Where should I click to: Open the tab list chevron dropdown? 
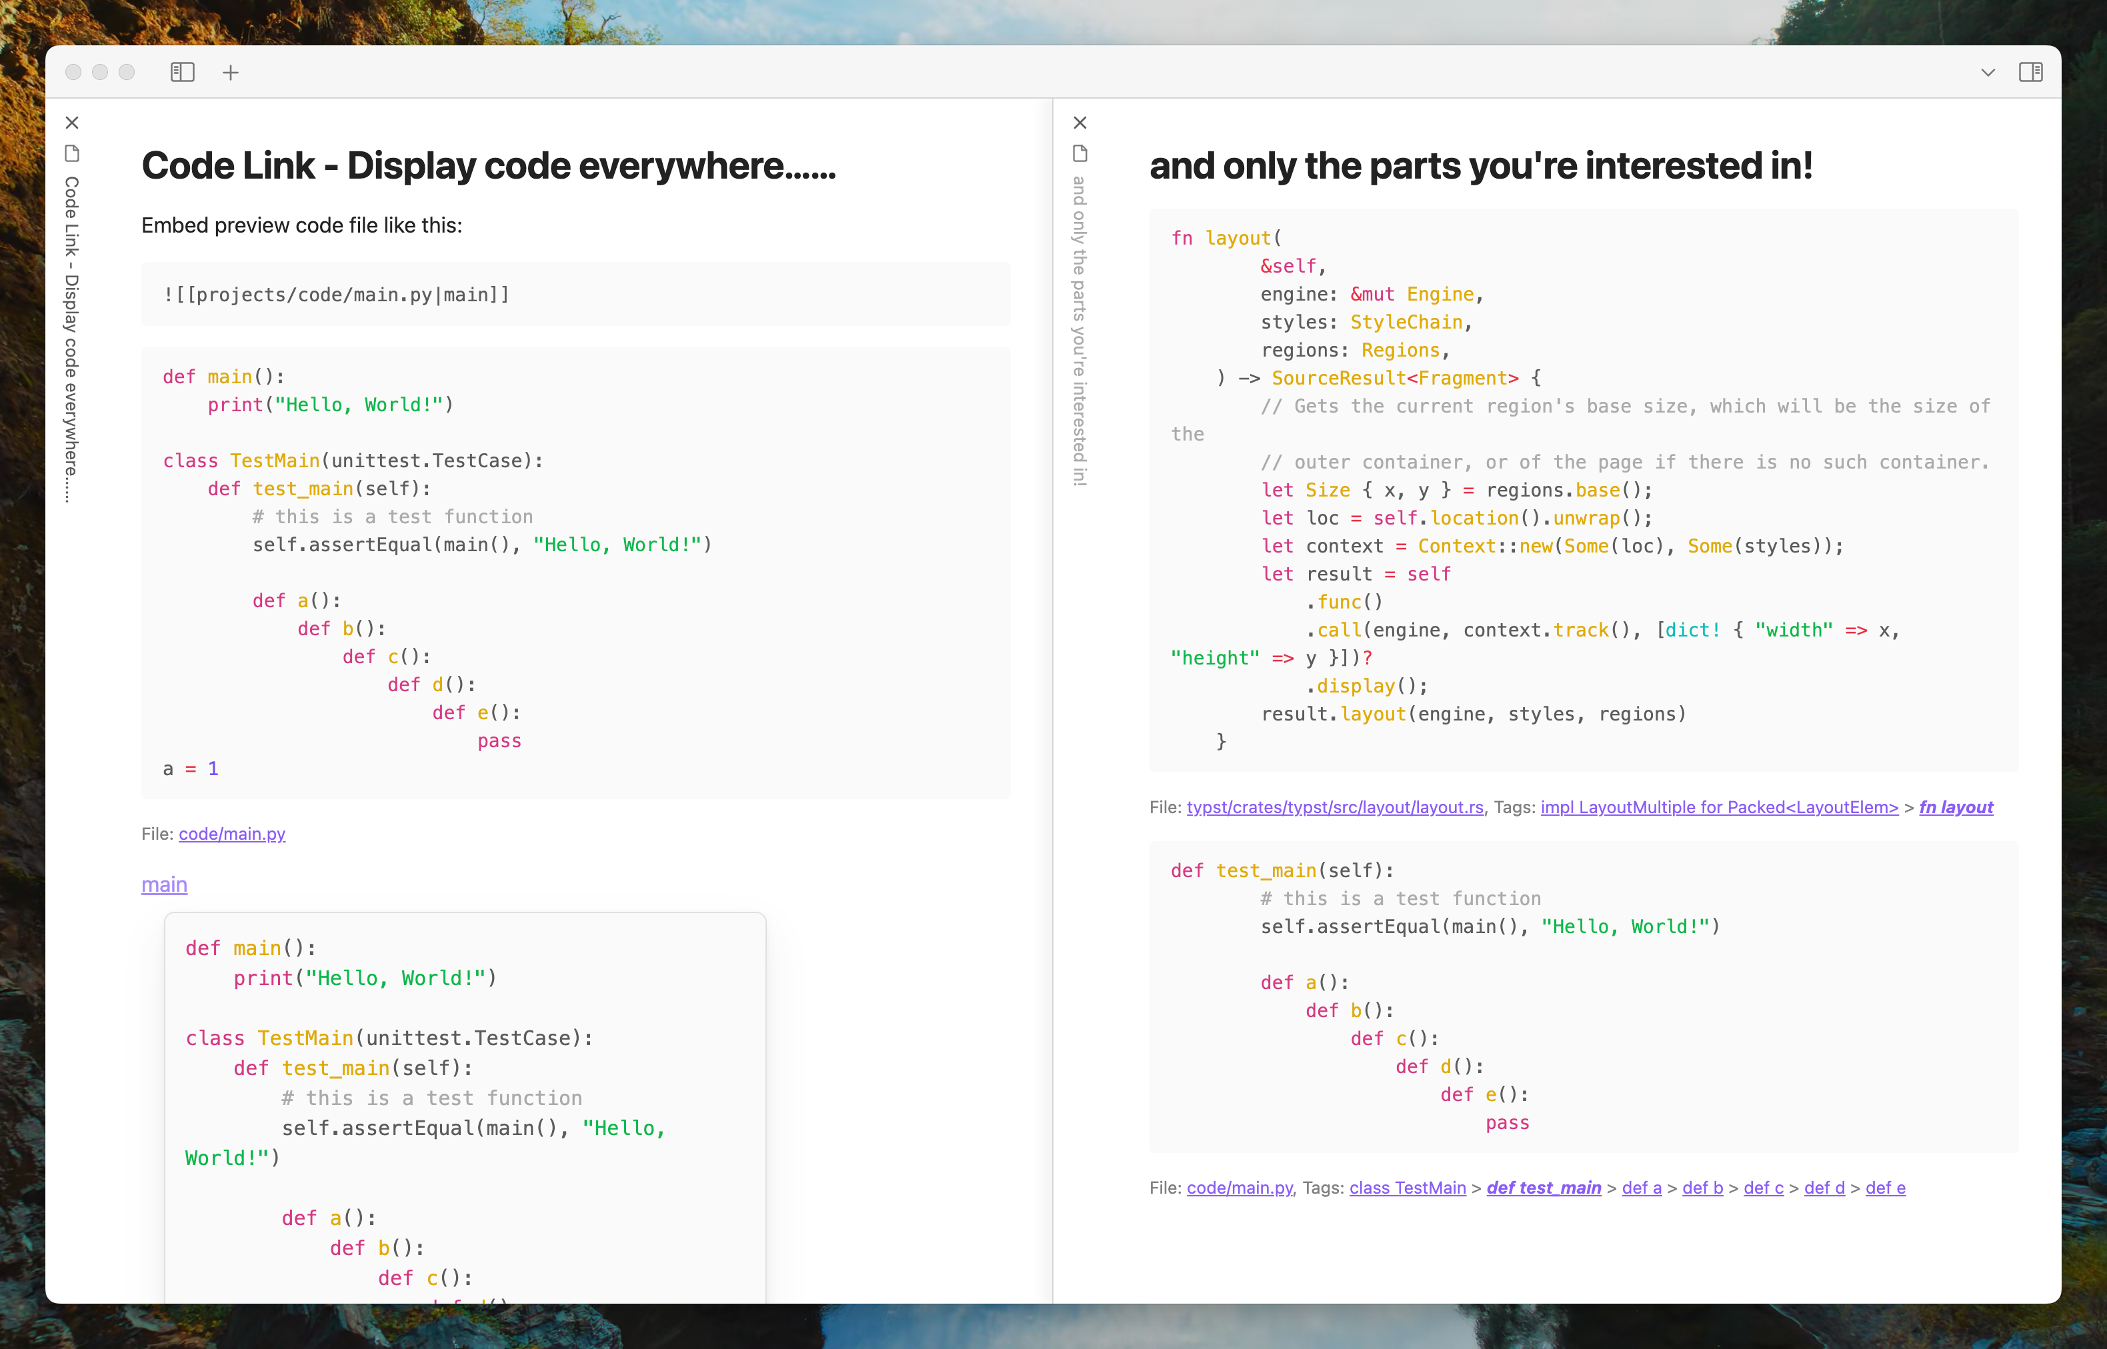1987,73
